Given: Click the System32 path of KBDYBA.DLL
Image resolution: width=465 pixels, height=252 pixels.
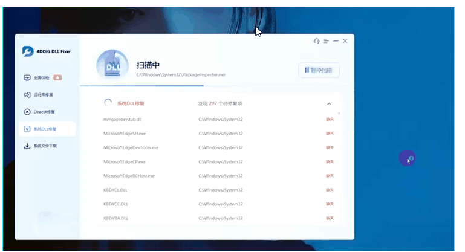Looking at the screenshot, I should 221,218.
